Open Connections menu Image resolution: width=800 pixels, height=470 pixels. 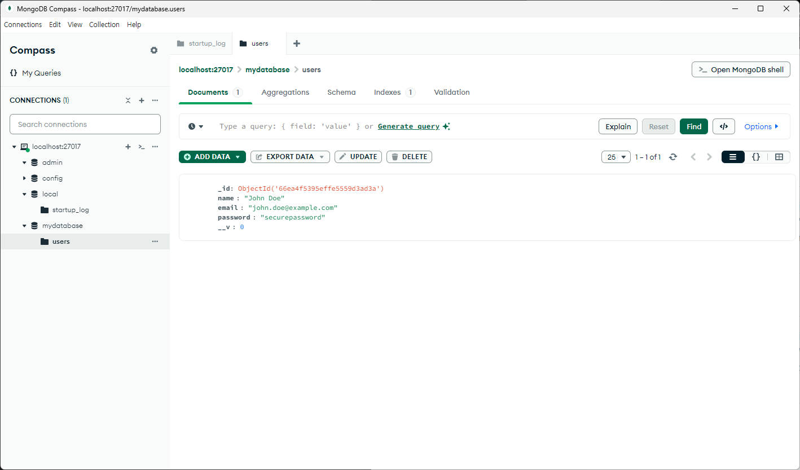[x=23, y=25]
